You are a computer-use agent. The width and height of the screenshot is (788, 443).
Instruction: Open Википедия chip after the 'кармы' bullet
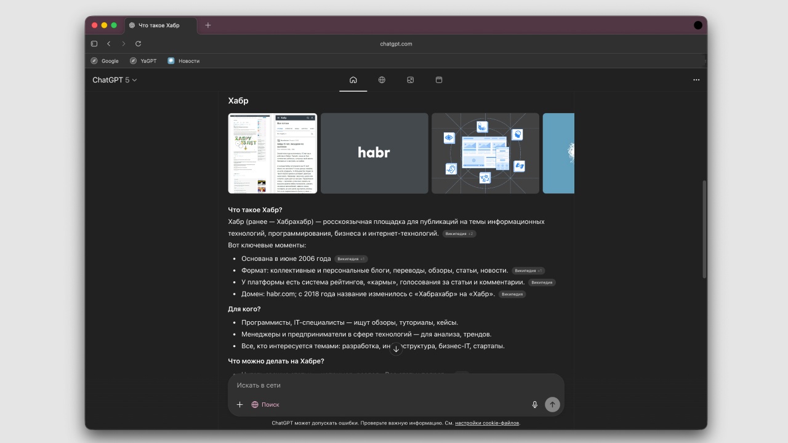click(542, 282)
